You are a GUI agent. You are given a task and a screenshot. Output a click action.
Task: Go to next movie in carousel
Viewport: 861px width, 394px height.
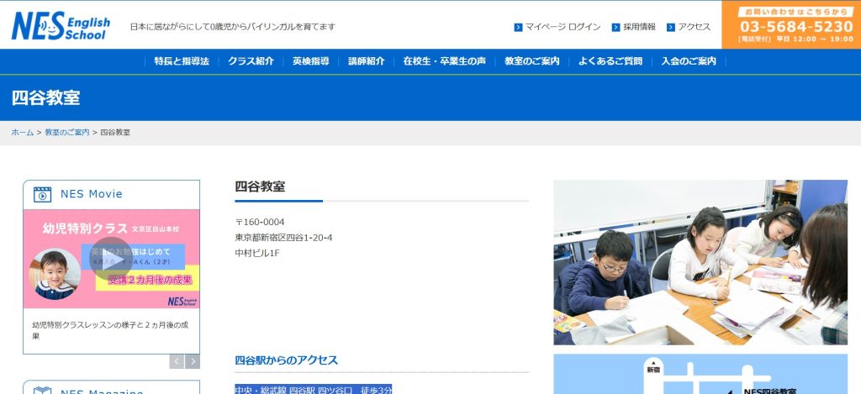tap(193, 361)
